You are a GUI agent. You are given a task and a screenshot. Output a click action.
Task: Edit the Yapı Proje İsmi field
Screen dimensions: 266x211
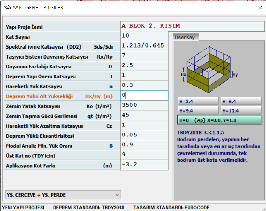pos(192,26)
